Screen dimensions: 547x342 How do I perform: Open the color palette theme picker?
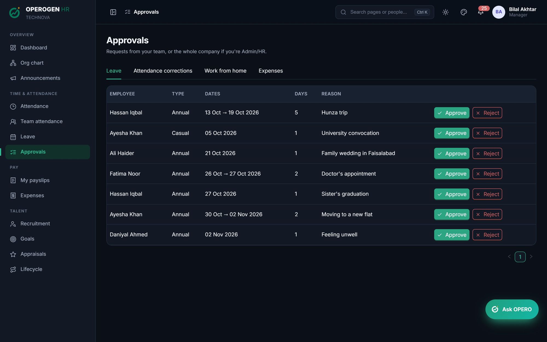click(x=464, y=12)
